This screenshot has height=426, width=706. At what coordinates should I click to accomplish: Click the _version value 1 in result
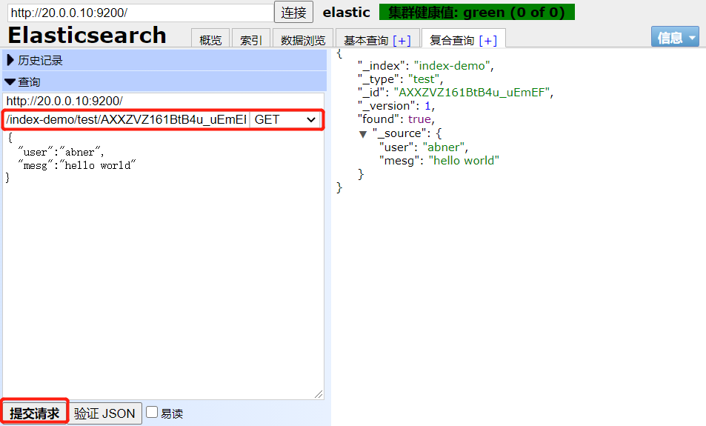tap(427, 106)
